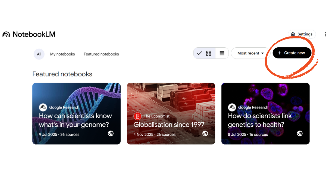Click the NotebookLM logo icon

coord(6,34)
